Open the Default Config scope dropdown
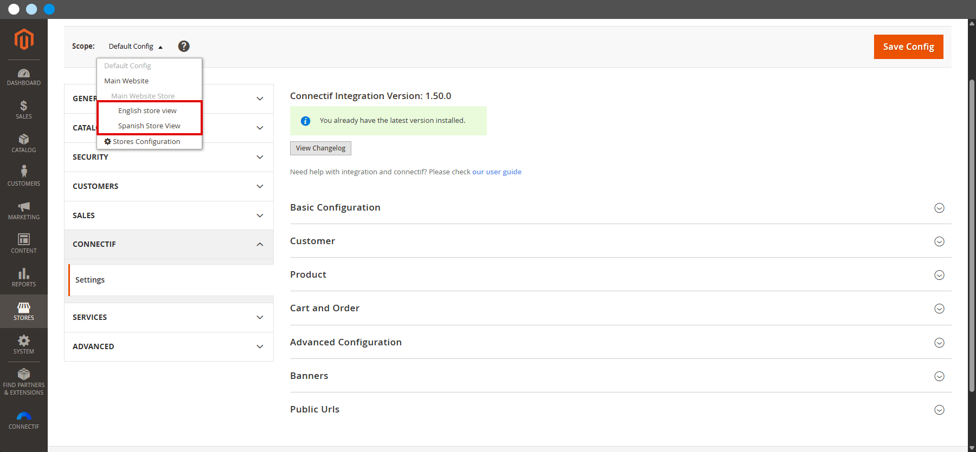Viewport: 976px width, 452px height. pos(136,47)
